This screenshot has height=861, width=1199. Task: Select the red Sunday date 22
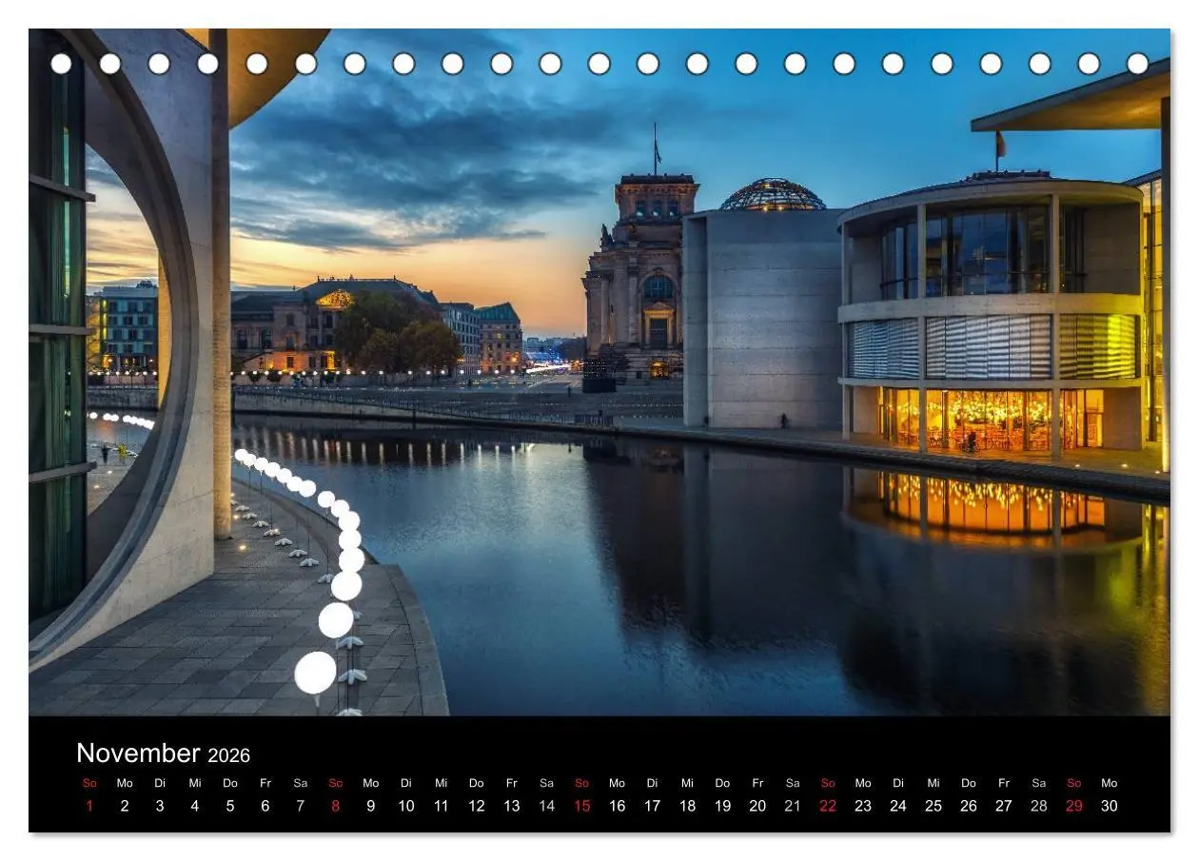828,806
